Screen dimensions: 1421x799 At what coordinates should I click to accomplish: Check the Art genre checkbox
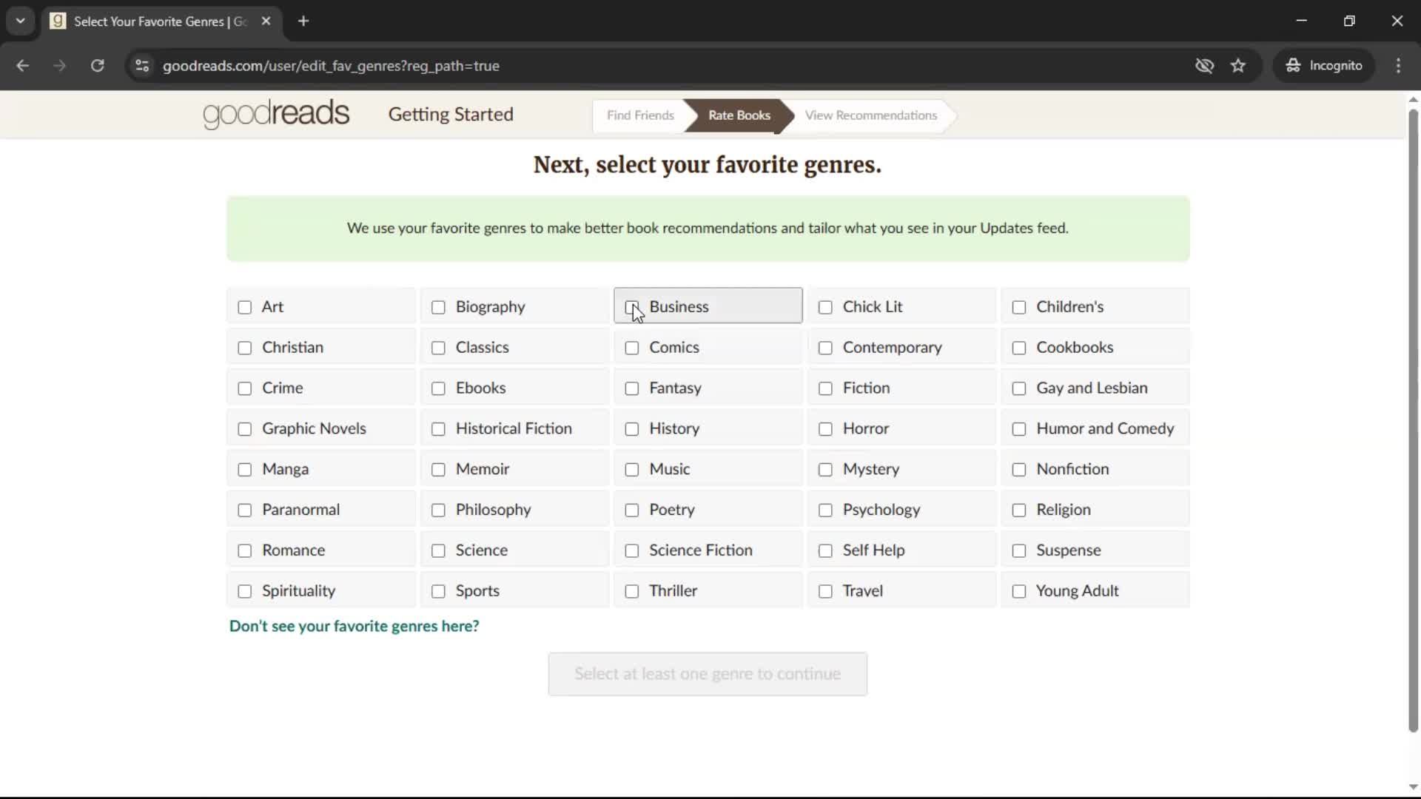click(245, 307)
